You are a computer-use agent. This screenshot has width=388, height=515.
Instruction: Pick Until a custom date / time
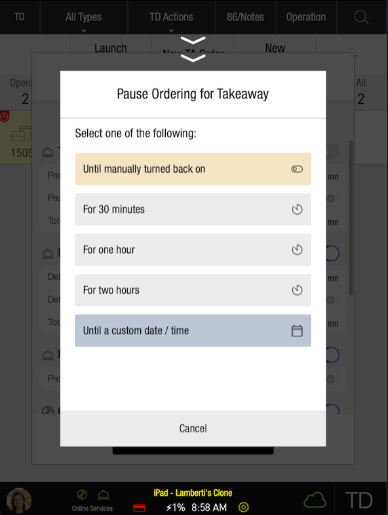point(193,330)
